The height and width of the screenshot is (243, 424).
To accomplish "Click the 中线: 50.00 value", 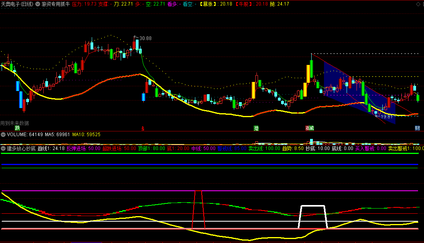I will [203, 148].
